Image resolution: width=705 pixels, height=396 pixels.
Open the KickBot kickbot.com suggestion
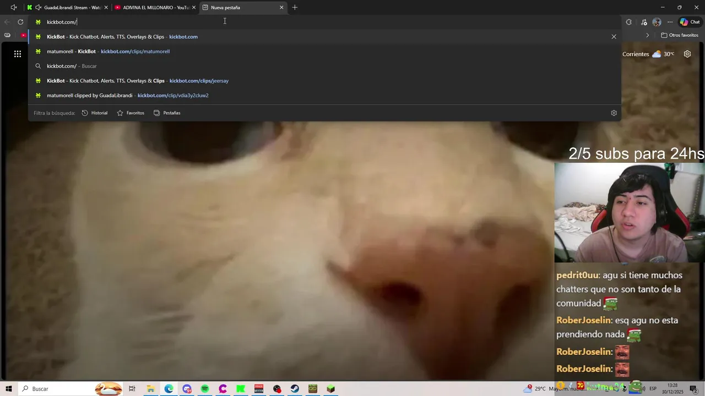click(325, 37)
